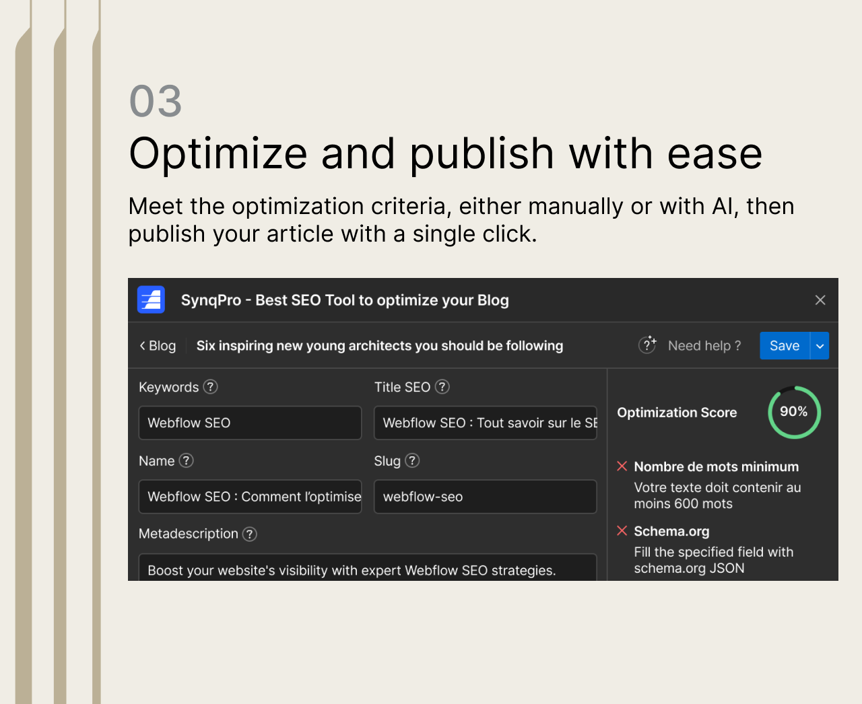Viewport: 862px width, 704px height.
Task: Open the Name help tooltip icon
Action: click(187, 460)
